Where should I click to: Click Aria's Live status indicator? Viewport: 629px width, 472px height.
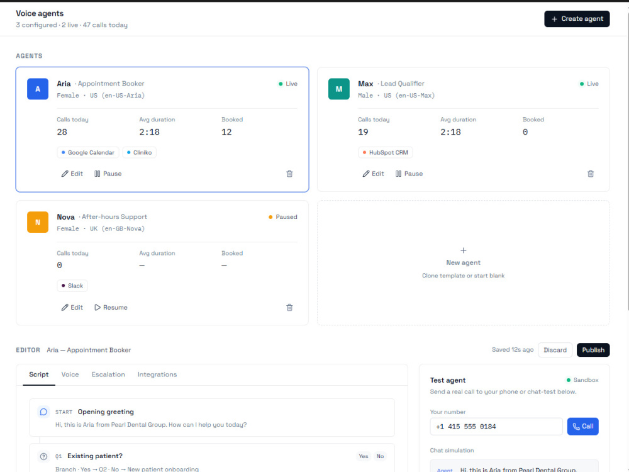[288, 84]
